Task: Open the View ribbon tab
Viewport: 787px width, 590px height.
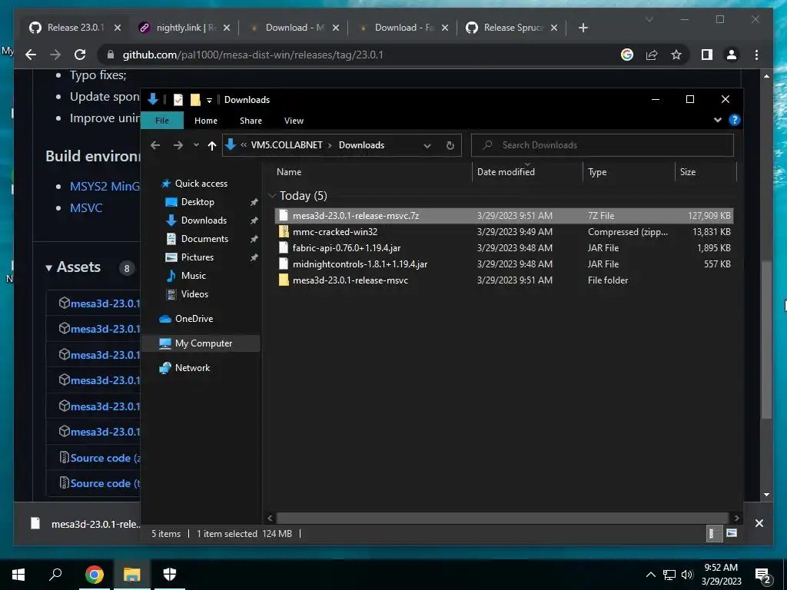Action: click(294, 121)
